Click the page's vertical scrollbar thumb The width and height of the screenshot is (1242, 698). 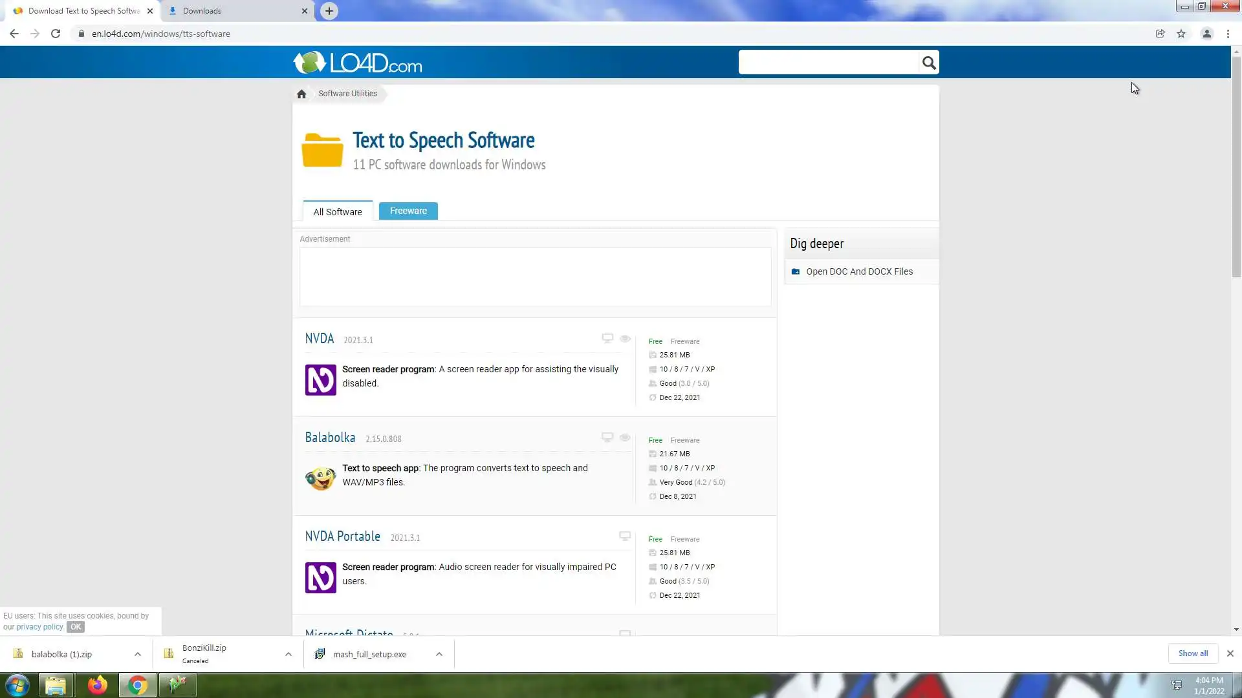[1236, 168]
